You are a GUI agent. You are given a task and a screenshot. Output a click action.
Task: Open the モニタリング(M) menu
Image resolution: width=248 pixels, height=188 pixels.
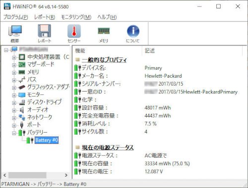tap(76, 17)
